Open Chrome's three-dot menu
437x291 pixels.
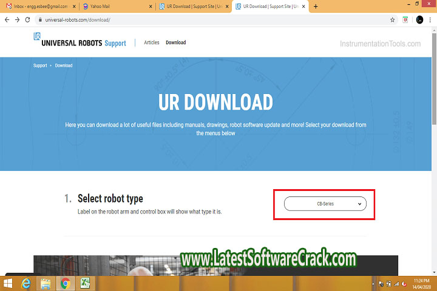coord(430,20)
